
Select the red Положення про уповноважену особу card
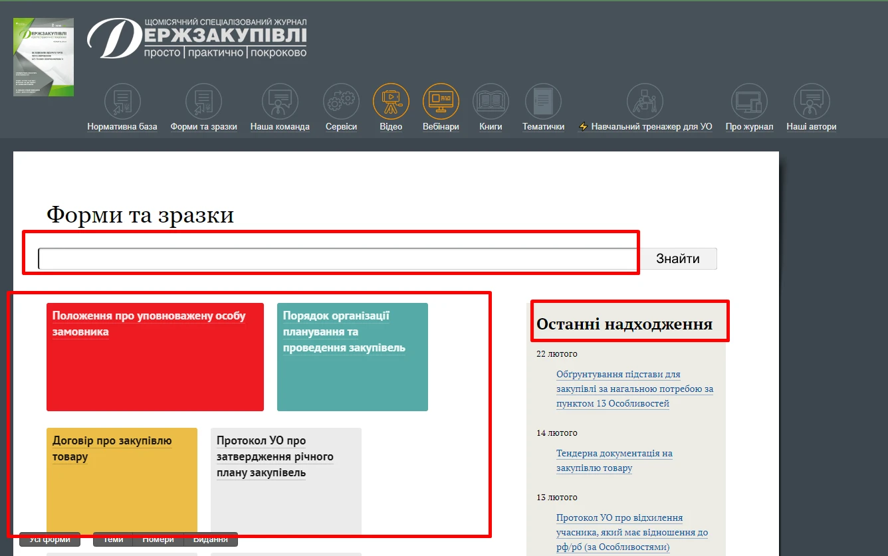[x=155, y=357]
